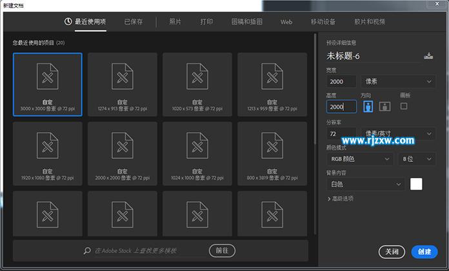
Task: Open the resolution unit 像素/英寸 dropdown
Action: pos(398,134)
